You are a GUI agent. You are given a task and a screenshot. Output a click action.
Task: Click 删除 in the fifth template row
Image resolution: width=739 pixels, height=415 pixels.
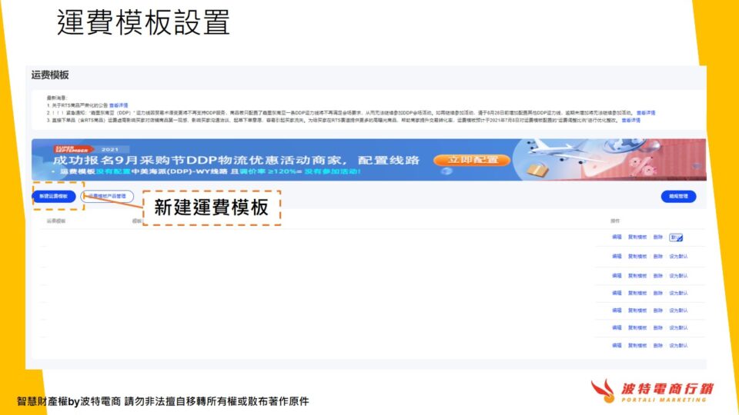(x=657, y=311)
